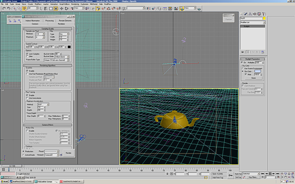Open the Schematic View icon
The width and height of the screenshot is (295, 184).
[170, 8]
